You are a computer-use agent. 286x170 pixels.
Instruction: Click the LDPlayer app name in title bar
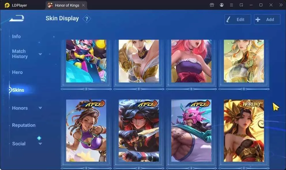click(19, 5)
